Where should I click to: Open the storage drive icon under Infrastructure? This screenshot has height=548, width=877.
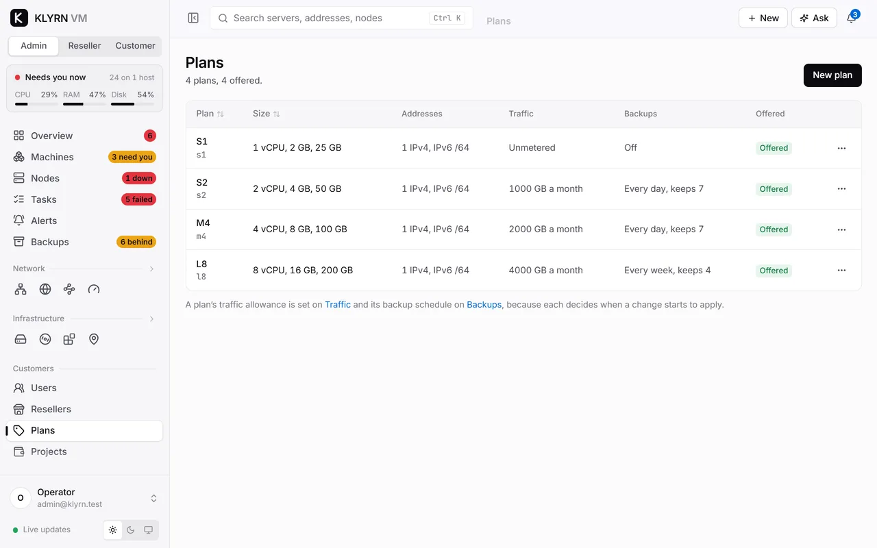pos(21,339)
